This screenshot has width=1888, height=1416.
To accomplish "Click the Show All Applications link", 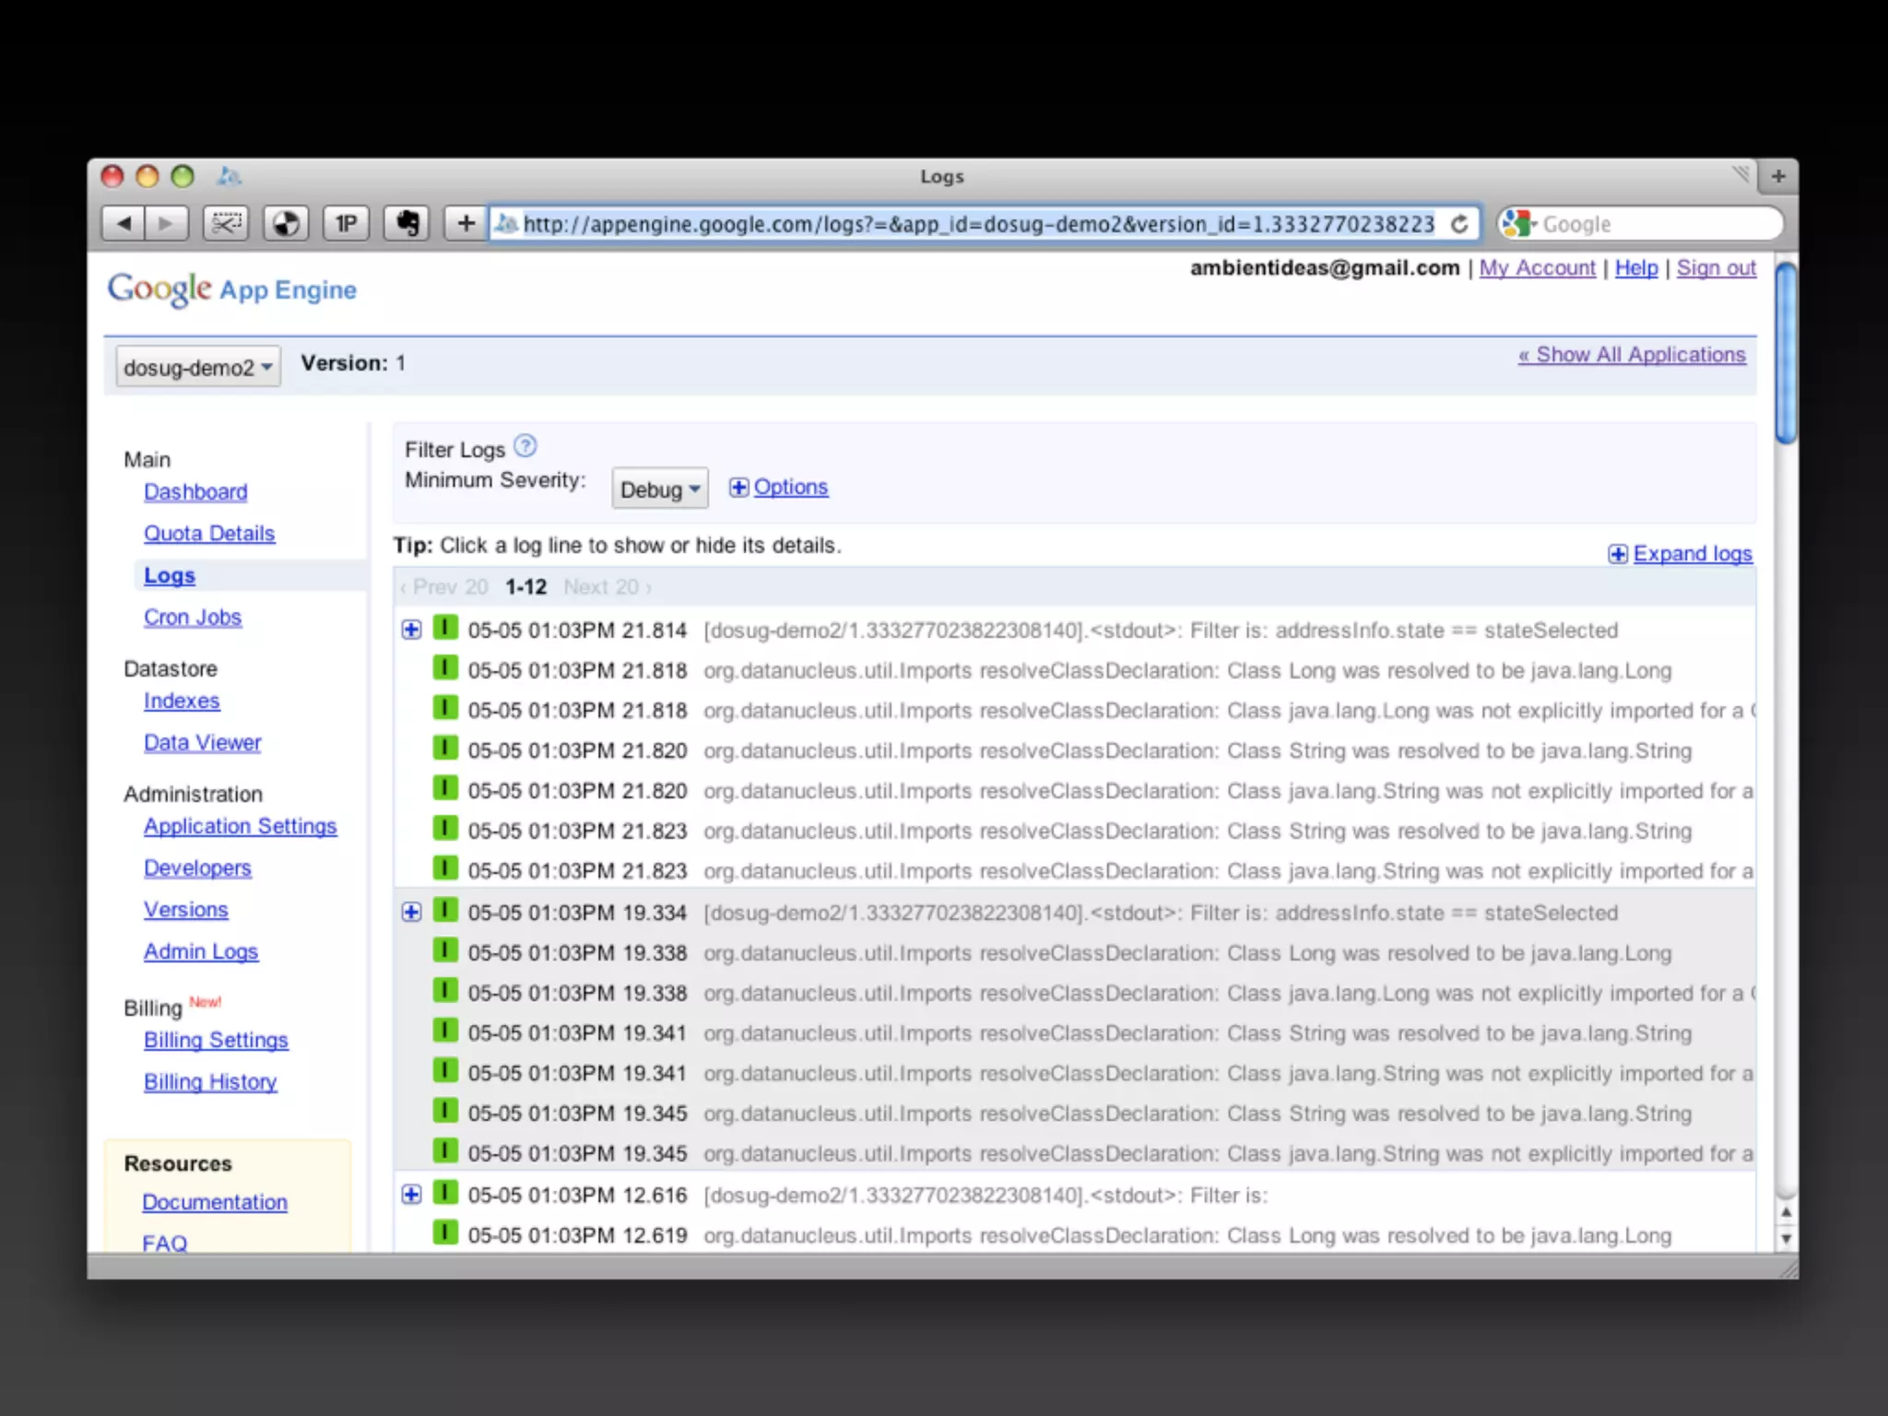I will point(1631,355).
